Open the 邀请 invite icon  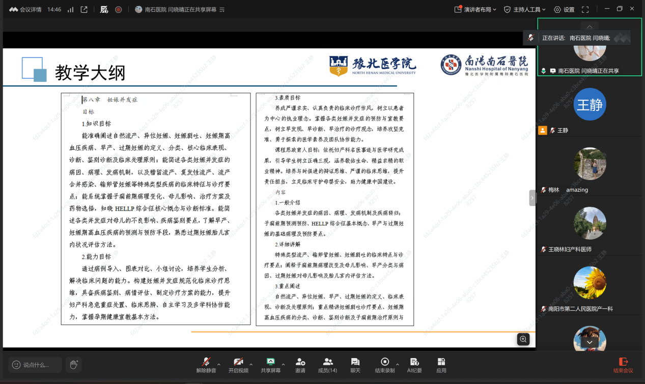[300, 365]
